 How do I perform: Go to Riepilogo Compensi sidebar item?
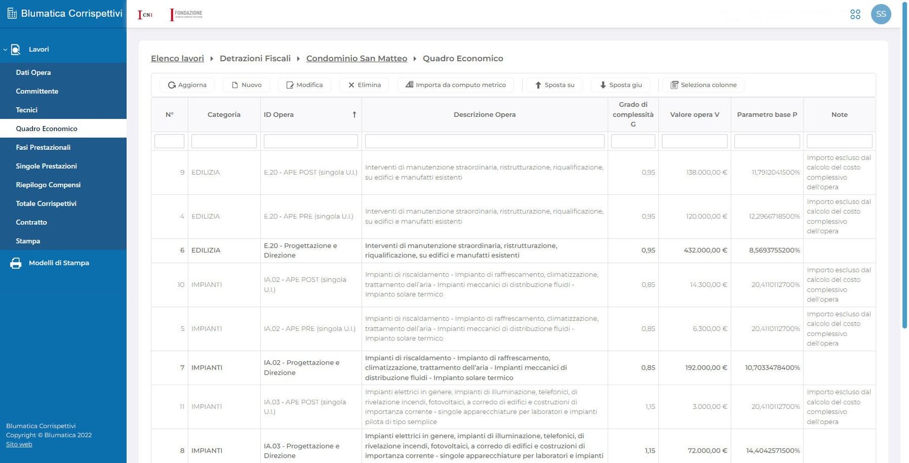pos(48,185)
